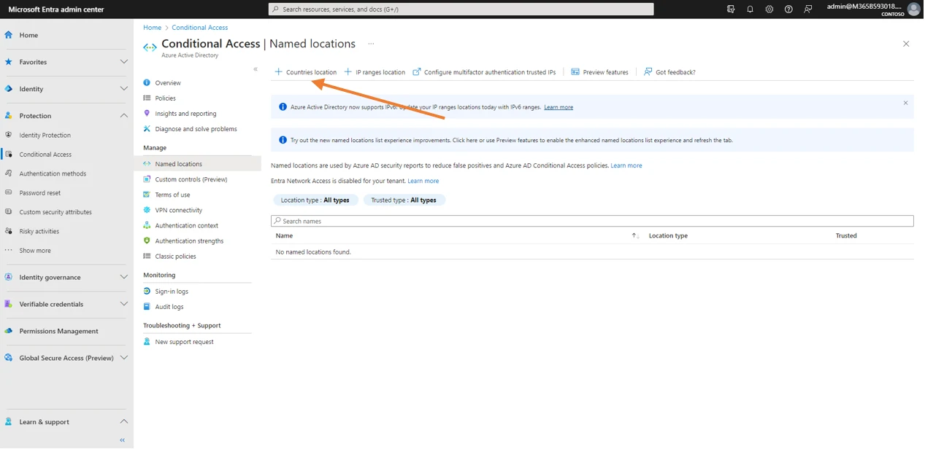The height and width of the screenshot is (449, 925).
Task: Add a Countries location
Action: 305,72
